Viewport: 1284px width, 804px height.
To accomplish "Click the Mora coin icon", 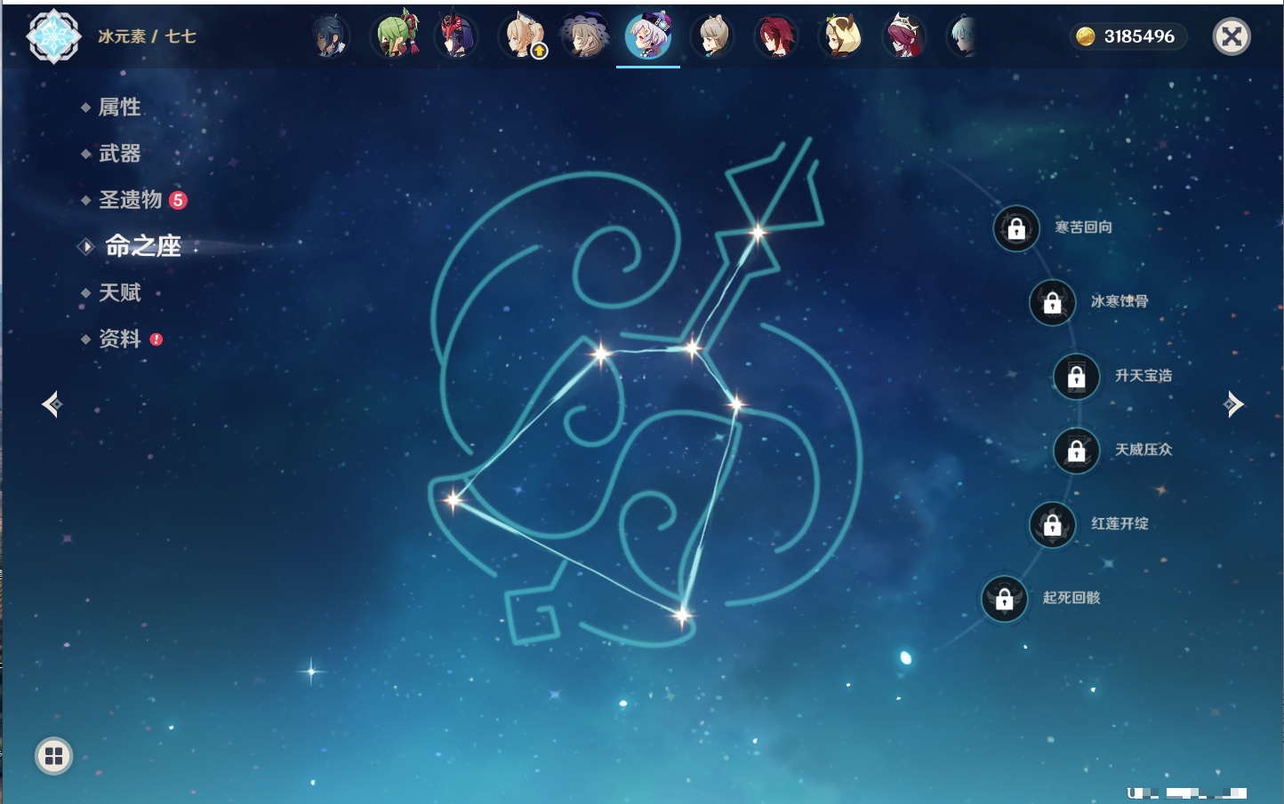I will pyautogui.click(x=1085, y=36).
